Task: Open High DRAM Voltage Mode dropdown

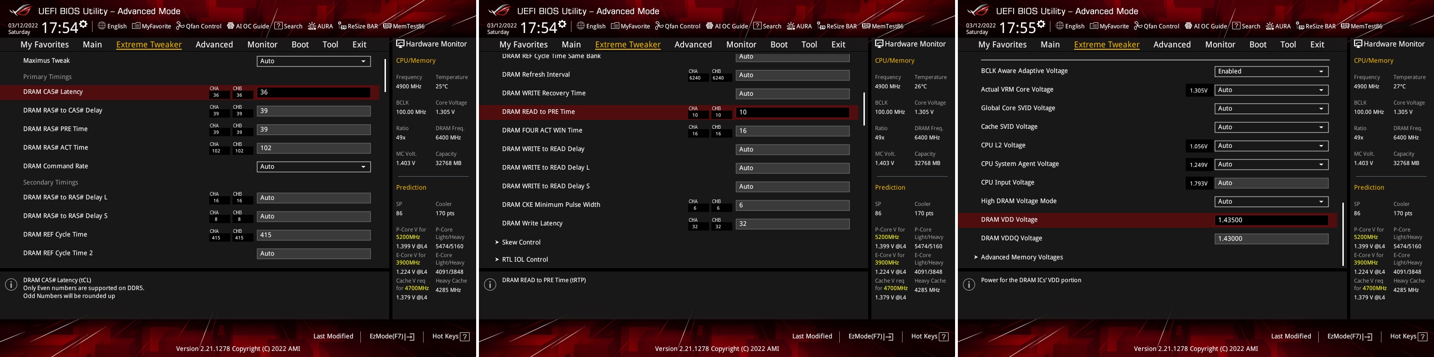Action: point(1271,202)
